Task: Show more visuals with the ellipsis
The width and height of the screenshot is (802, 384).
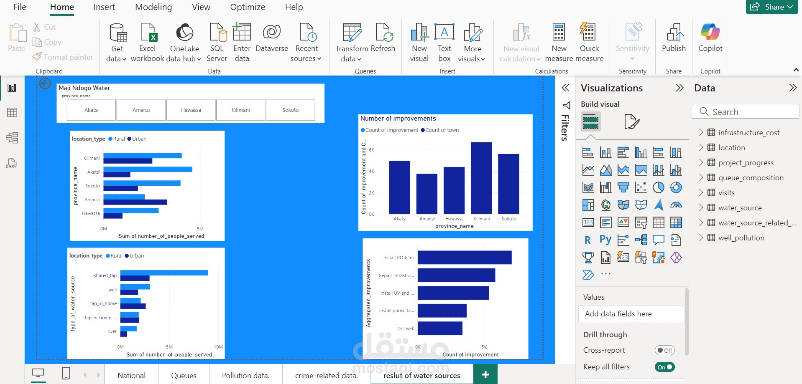Action: tap(605, 274)
